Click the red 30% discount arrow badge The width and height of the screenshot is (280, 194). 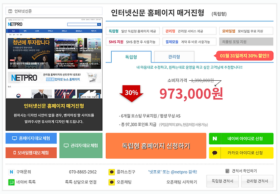tap(131, 94)
